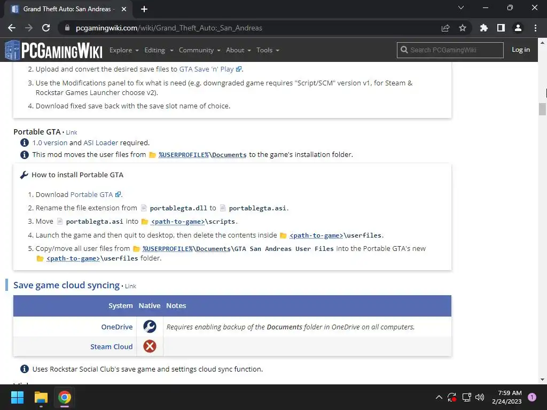Click the Chrome taskbar icon
Screen dimensions: 547x410
[x=65, y=397]
